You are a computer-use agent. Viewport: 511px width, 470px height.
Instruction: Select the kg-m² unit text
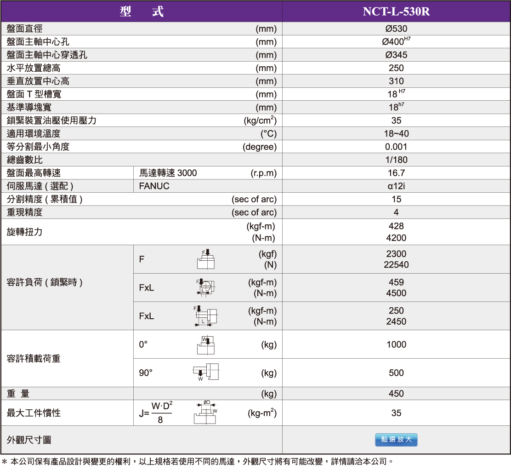point(262,413)
